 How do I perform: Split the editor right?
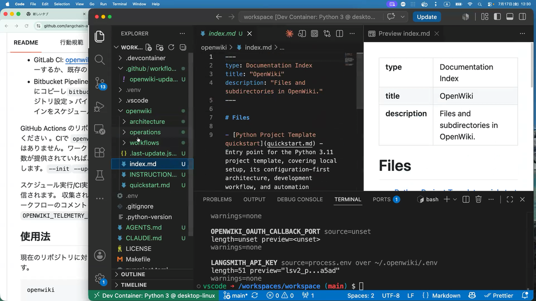[x=339, y=33]
